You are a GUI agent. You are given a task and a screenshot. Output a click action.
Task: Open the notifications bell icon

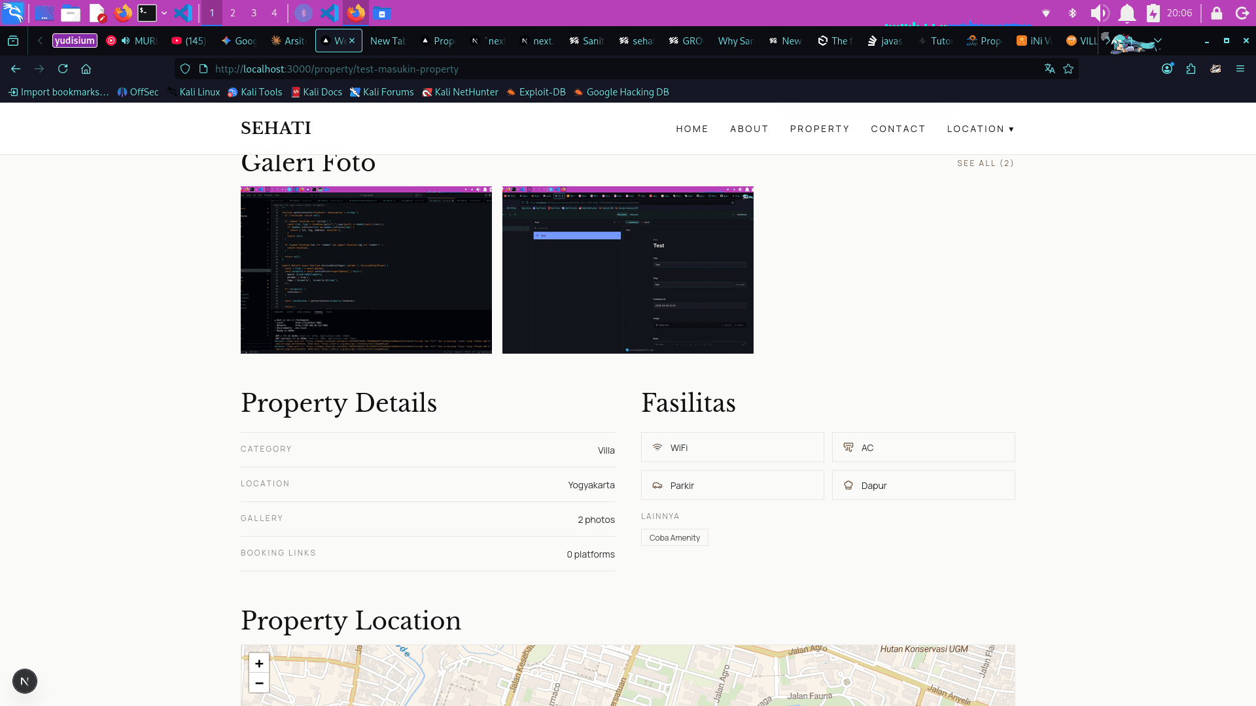tap(1127, 12)
